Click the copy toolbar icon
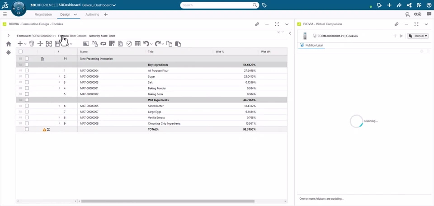 click(169, 44)
